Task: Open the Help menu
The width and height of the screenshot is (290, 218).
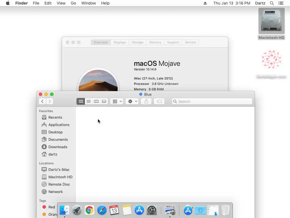Action: pos(105,3)
